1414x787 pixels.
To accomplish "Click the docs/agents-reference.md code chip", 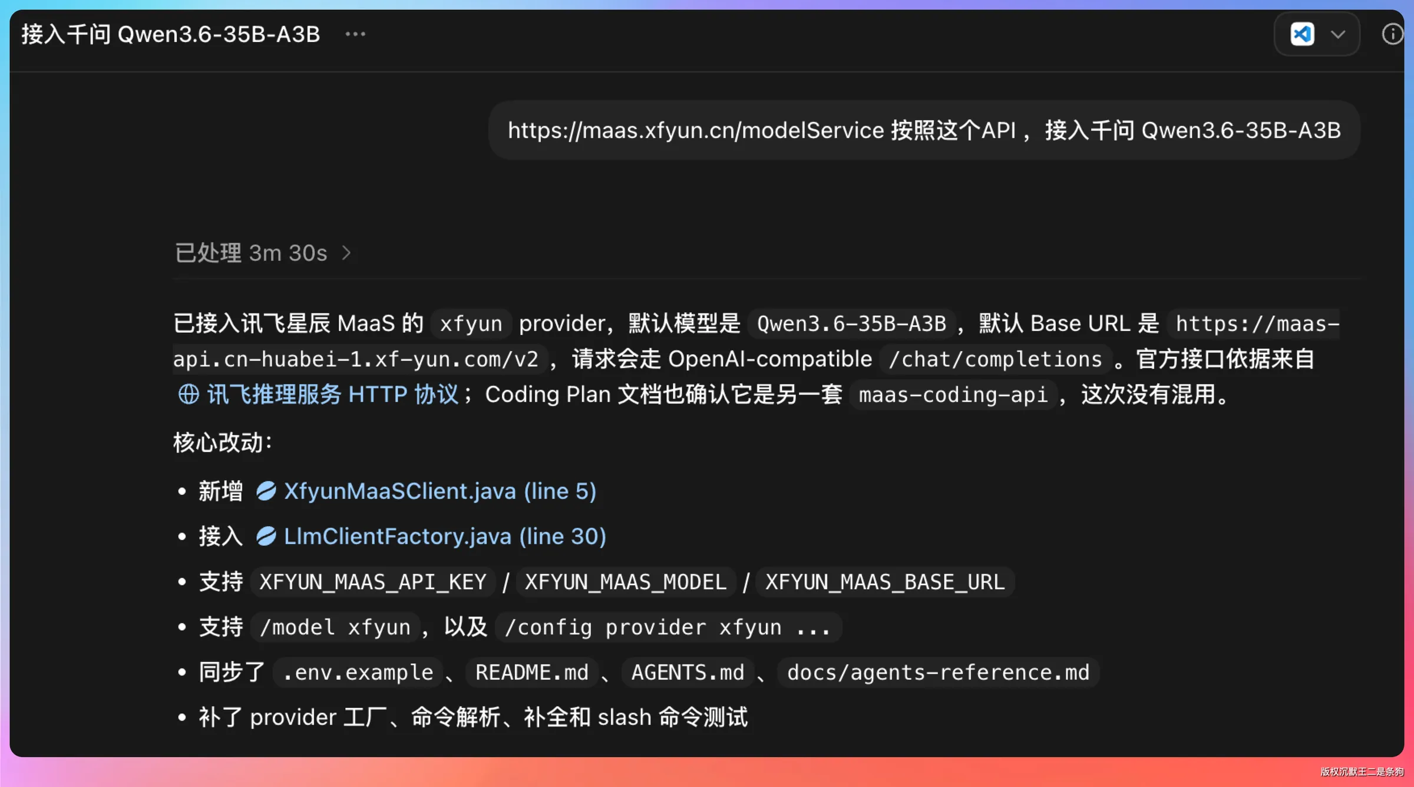I will 938,672.
